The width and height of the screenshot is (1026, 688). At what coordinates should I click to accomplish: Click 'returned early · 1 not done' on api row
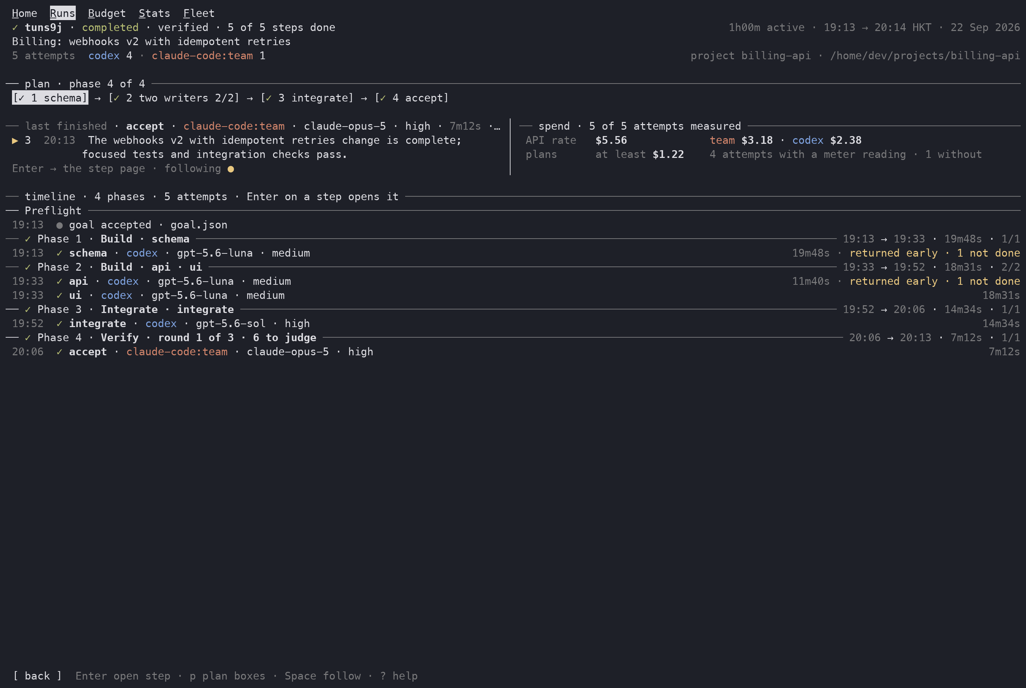click(x=935, y=281)
